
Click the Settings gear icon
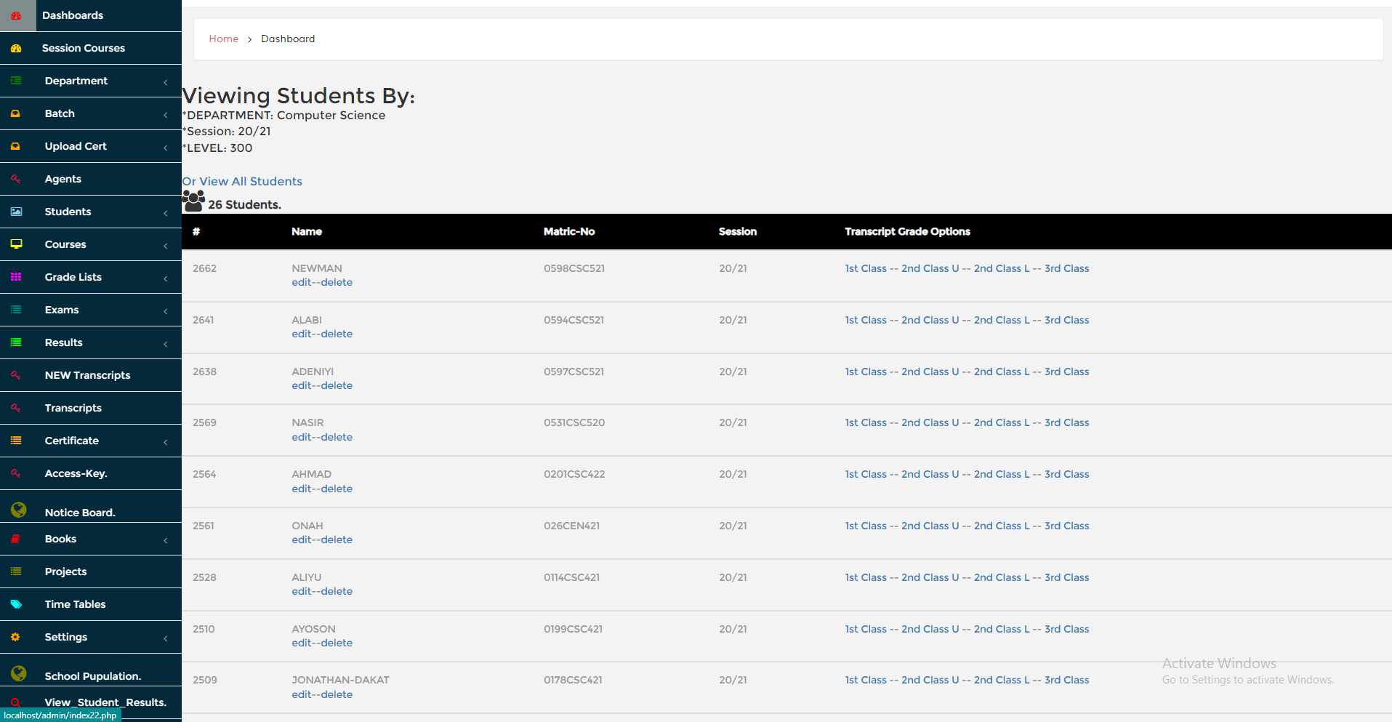[x=16, y=637]
